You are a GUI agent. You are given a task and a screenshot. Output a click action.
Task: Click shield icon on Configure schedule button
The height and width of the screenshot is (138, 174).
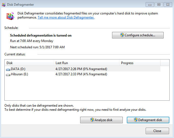122,35
